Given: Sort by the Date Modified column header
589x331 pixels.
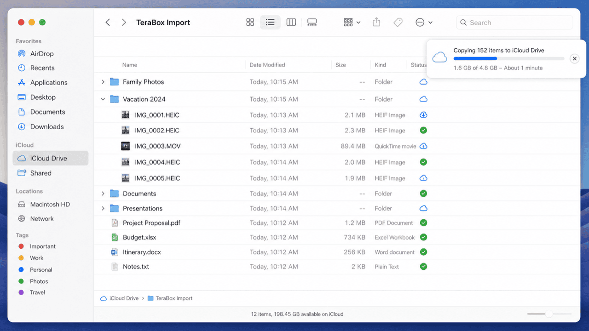Looking at the screenshot, I should (267, 65).
